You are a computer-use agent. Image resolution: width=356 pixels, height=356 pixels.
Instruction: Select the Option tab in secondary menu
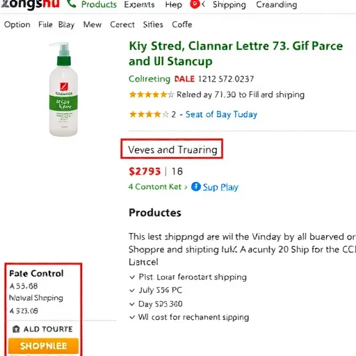click(x=17, y=25)
